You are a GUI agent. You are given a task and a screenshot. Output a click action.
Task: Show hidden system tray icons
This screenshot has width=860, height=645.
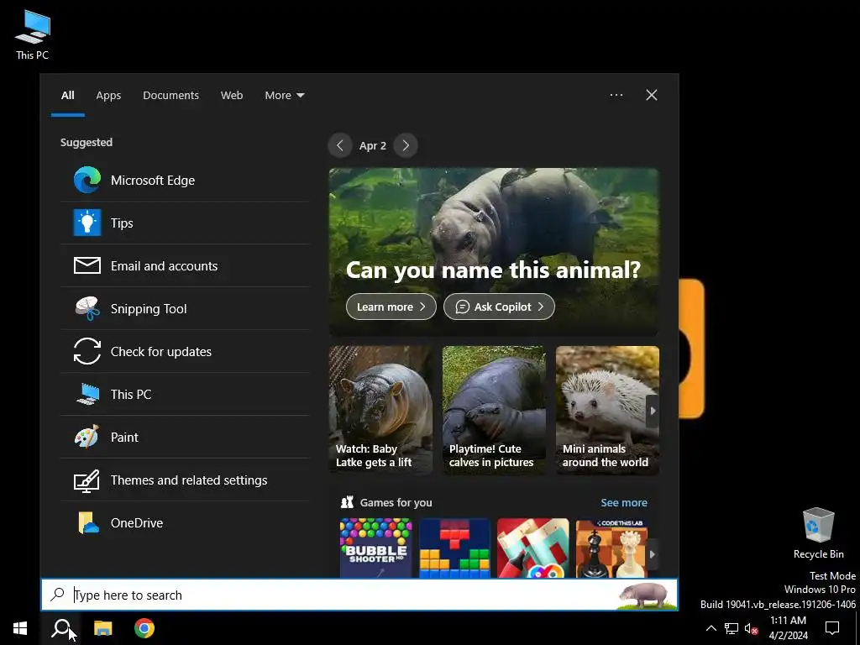tap(711, 628)
